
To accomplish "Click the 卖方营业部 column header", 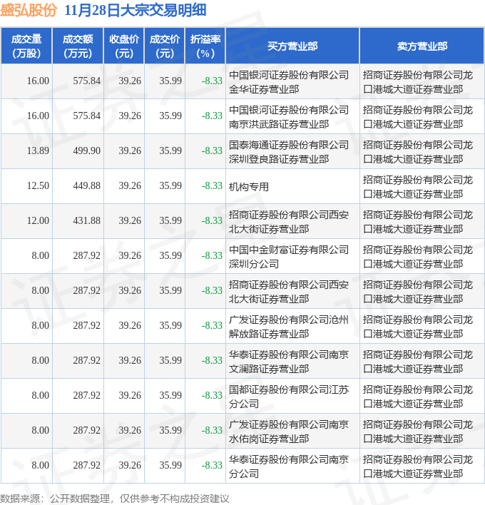I will tap(422, 46).
